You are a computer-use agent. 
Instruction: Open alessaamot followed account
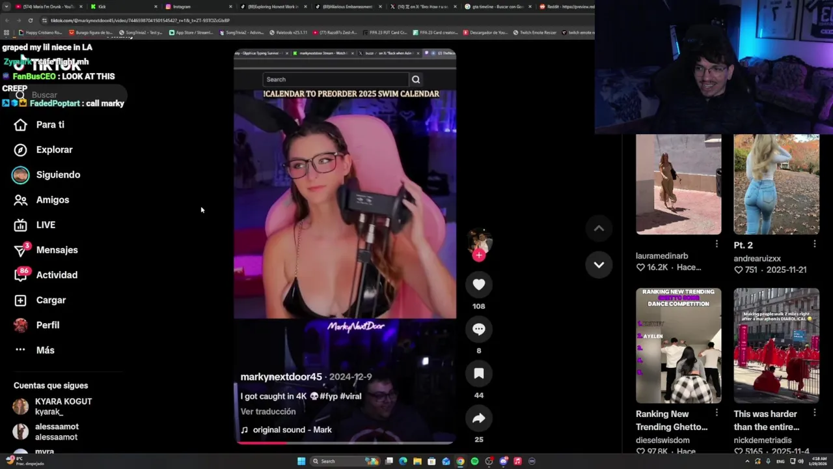point(46,431)
